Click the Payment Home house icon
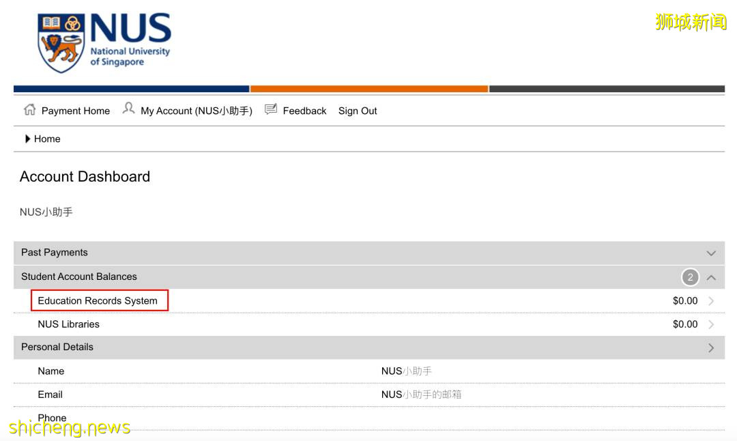Viewport: 737px width, 441px height. 29,110
